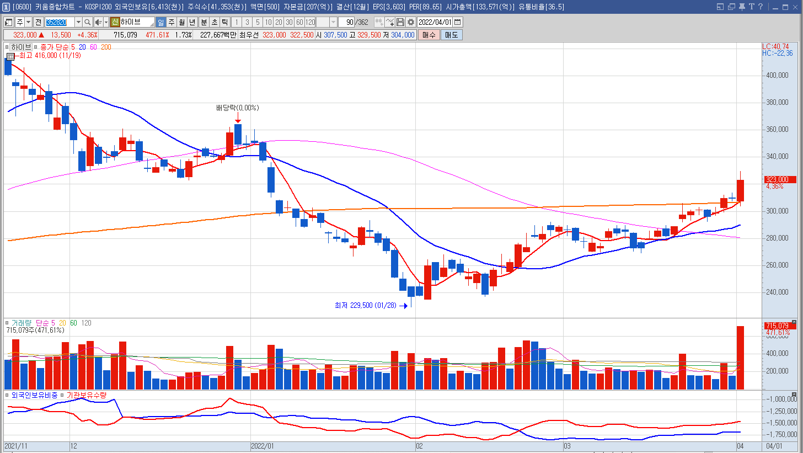
Task: Switch to the 틱 tick chart
Action: [224, 22]
